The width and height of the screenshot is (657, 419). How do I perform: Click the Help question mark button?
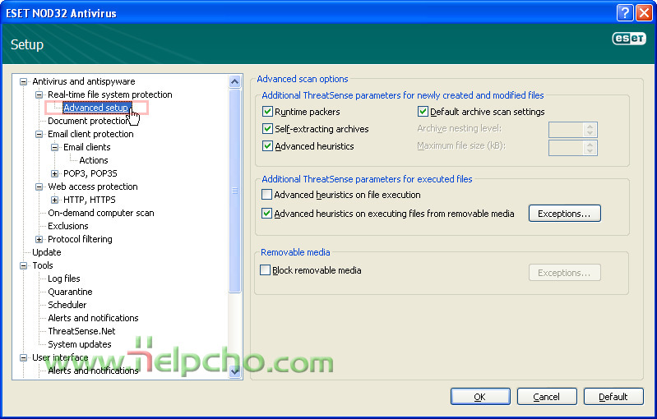click(624, 13)
